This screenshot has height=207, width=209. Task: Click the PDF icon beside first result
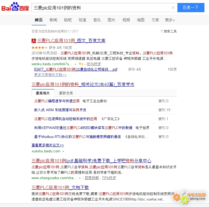pos(34,41)
